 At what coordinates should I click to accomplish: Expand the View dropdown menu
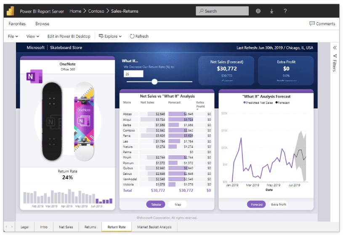coord(32,36)
